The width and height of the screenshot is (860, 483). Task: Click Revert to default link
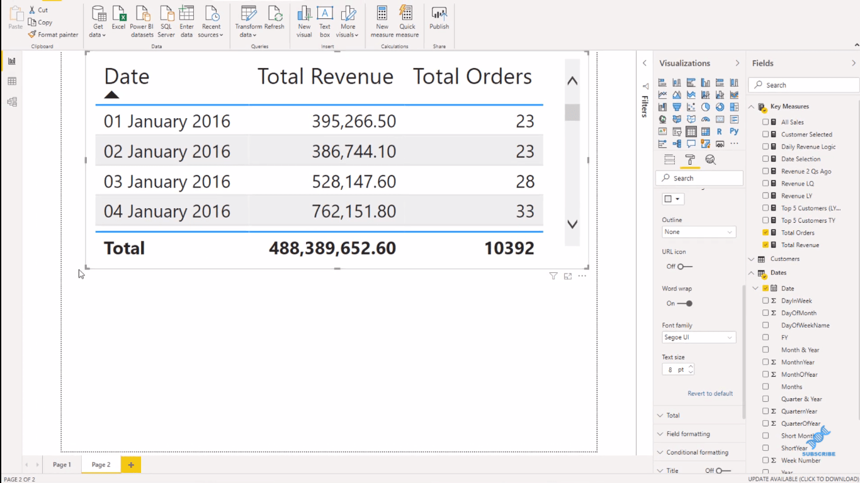pyautogui.click(x=710, y=394)
